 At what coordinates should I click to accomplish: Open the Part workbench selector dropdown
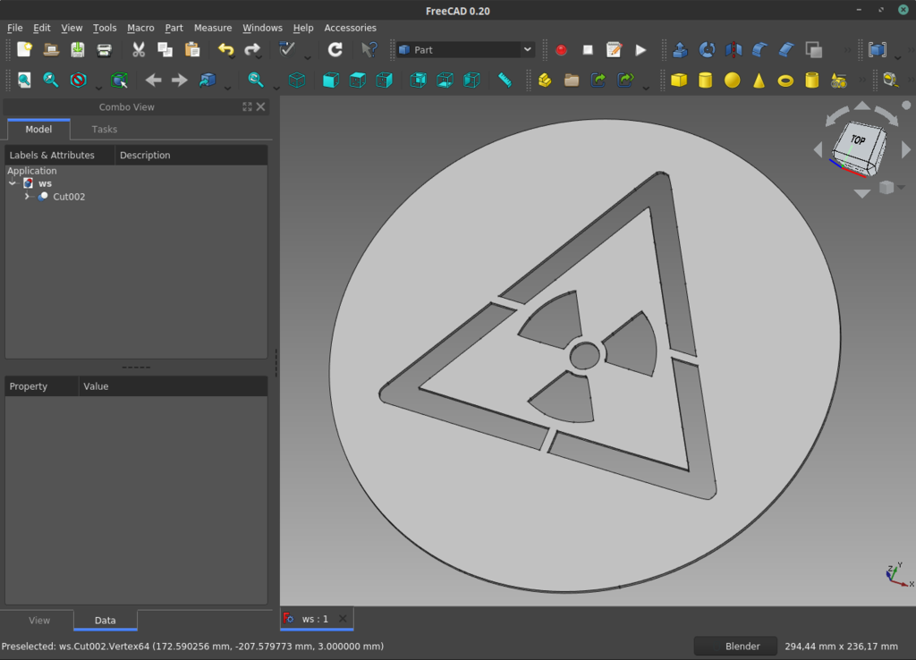pyautogui.click(x=465, y=50)
